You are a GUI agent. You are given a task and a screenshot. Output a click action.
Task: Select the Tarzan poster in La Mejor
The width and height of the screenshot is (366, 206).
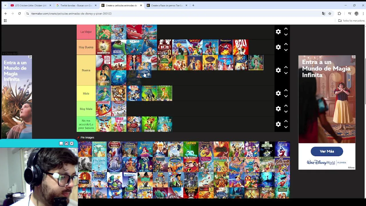(104, 32)
